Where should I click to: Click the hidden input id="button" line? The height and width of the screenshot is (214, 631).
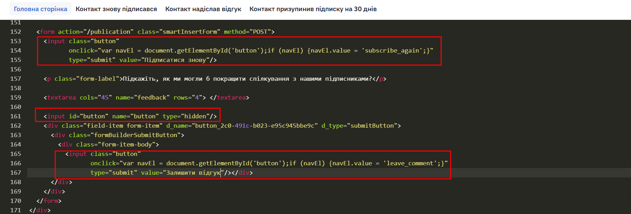click(130, 116)
